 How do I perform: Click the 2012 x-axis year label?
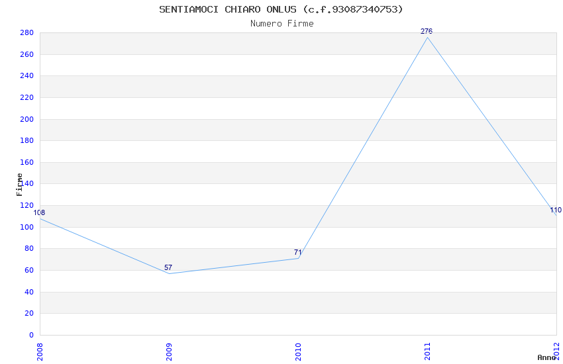[557, 351]
